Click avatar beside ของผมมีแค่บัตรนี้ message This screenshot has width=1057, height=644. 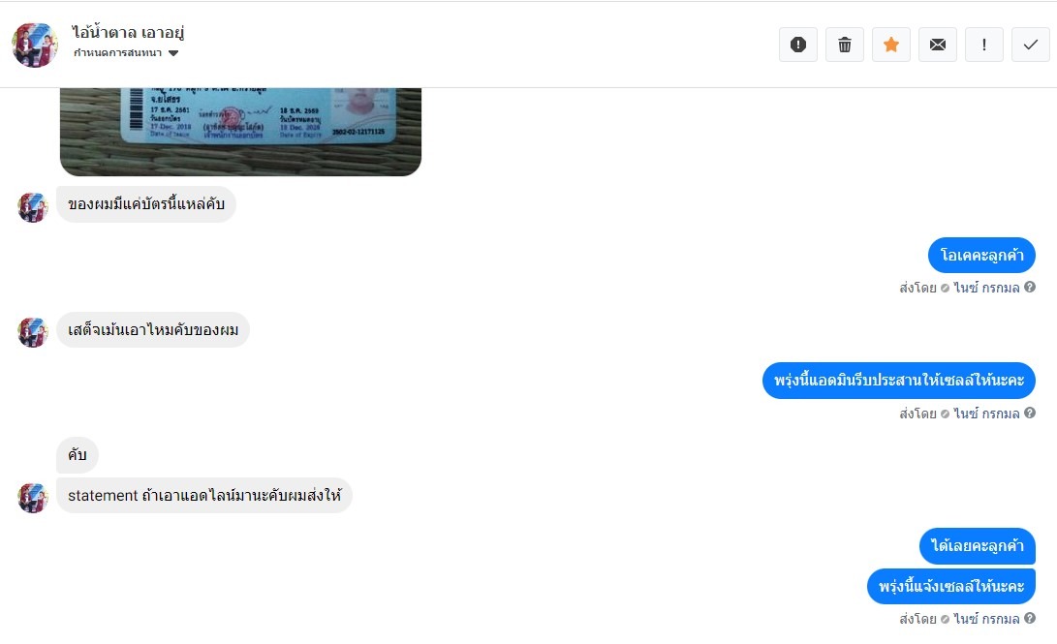32,207
